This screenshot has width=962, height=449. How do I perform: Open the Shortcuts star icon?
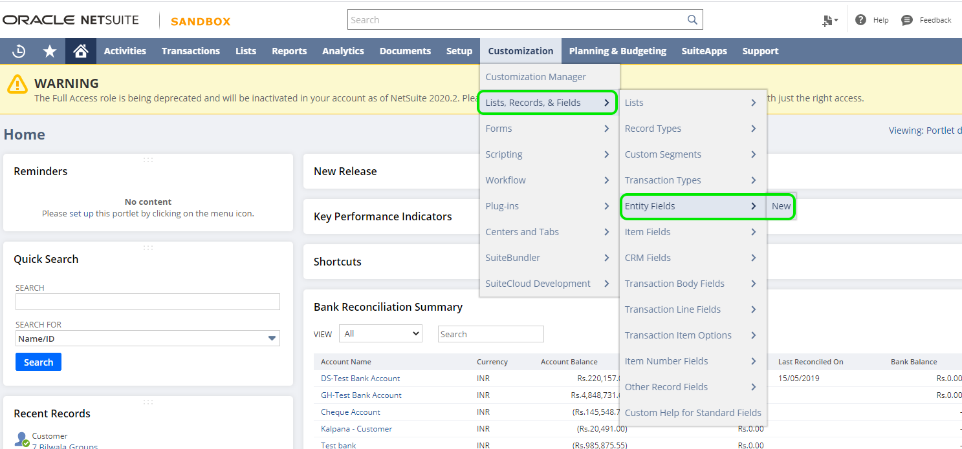pyautogui.click(x=50, y=51)
